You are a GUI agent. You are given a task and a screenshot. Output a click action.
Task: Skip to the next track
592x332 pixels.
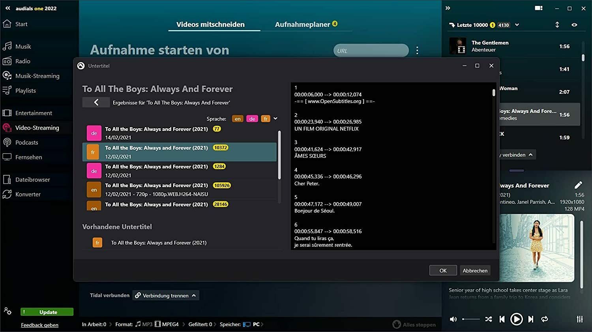point(531,319)
